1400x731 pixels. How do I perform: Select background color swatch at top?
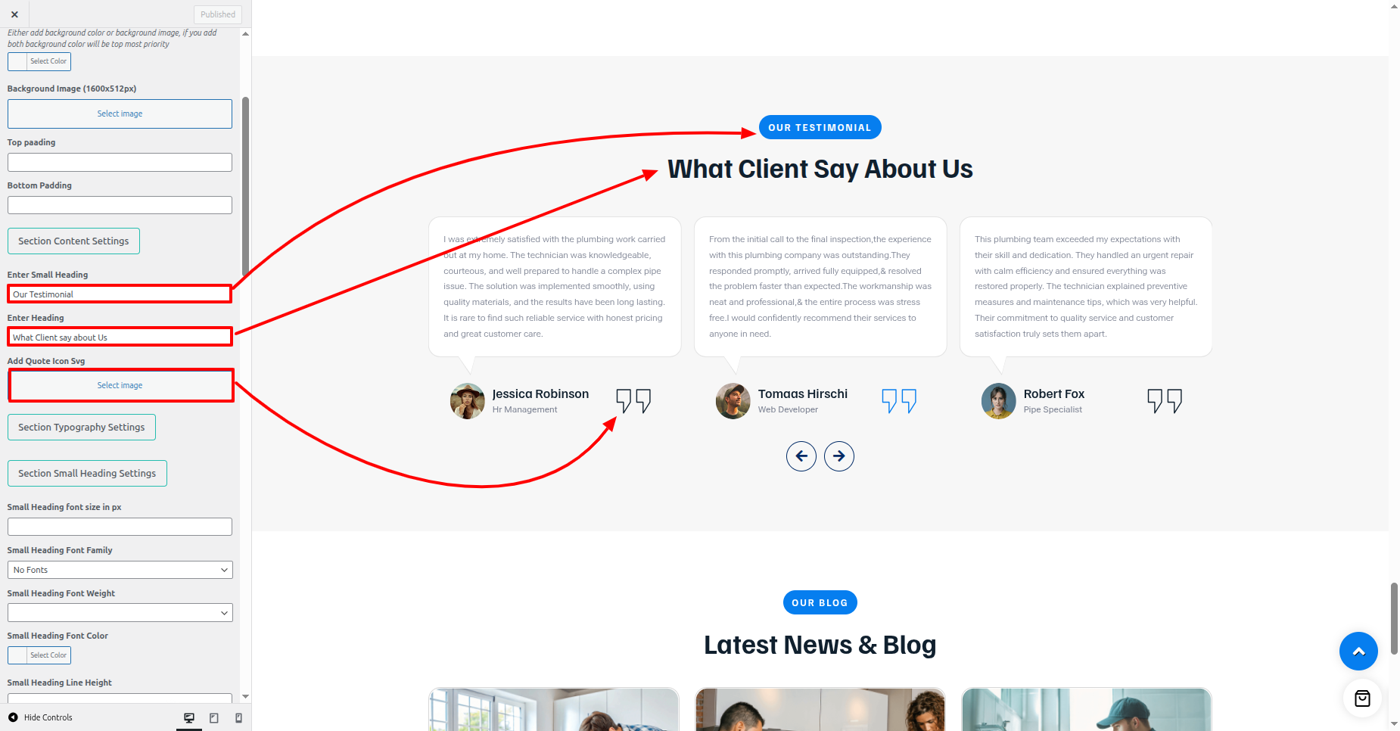pos(39,61)
